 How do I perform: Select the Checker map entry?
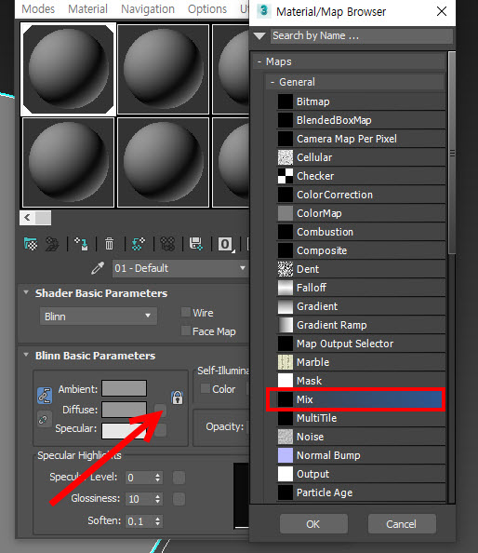pos(361,176)
